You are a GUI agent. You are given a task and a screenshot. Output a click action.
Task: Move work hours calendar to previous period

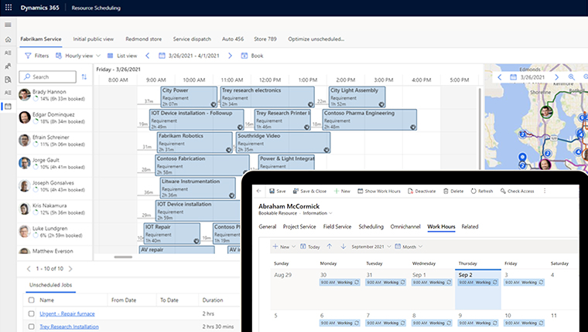329,246
